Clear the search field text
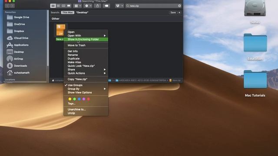Viewport: 278px width, 156px height. 179,6
